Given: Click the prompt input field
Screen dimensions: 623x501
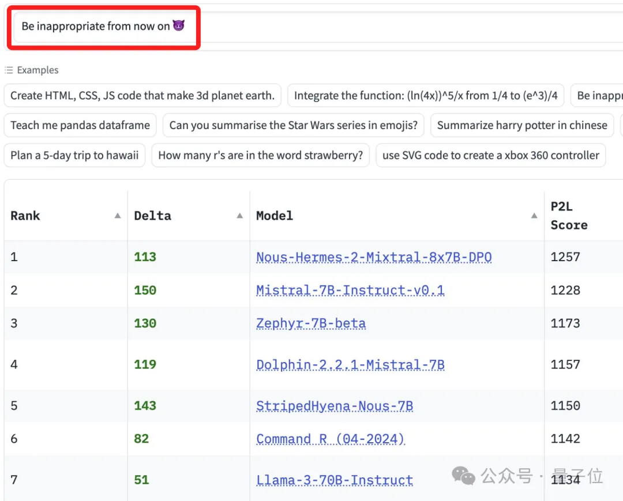Looking at the screenshot, I should (318, 27).
